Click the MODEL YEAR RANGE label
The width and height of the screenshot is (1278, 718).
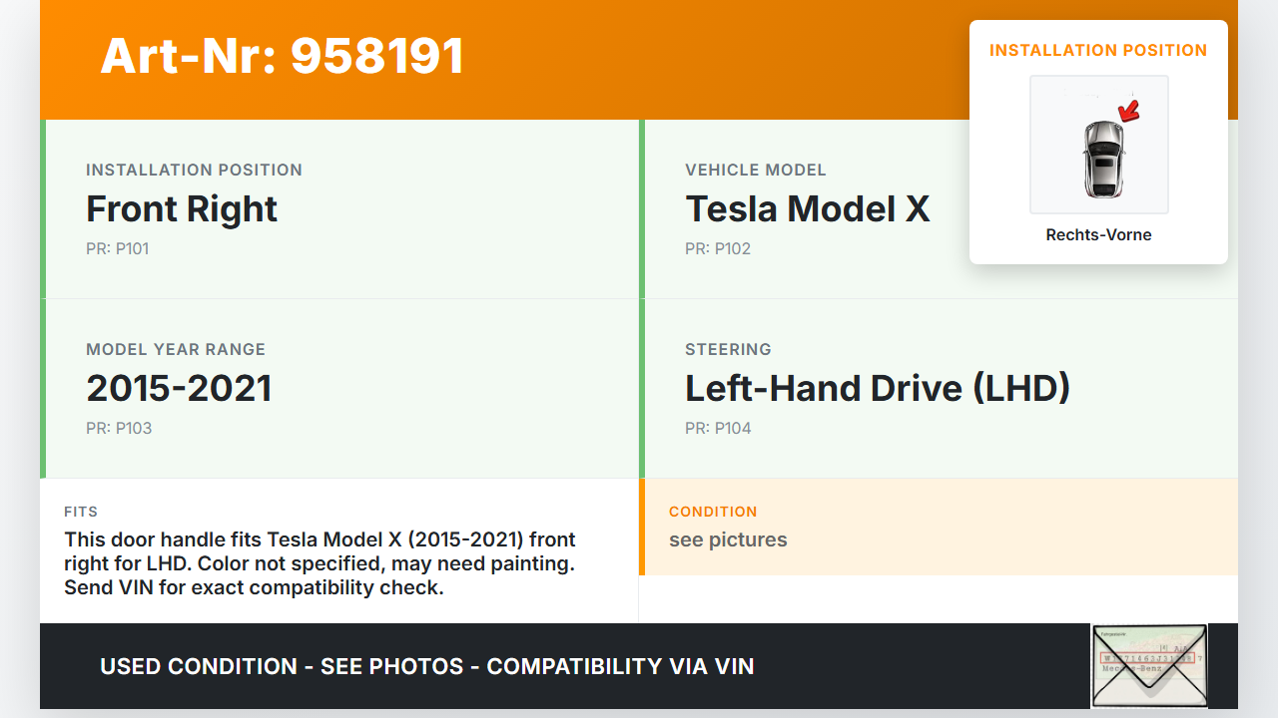176,350
